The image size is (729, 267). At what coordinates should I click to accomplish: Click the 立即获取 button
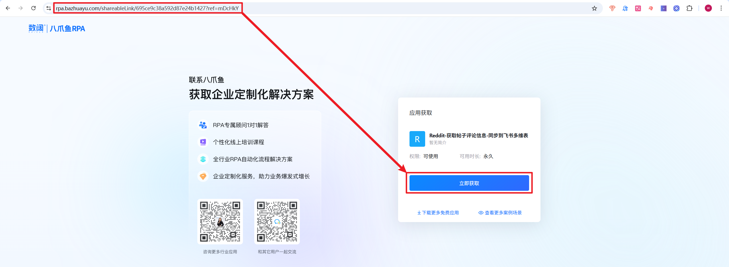point(469,183)
